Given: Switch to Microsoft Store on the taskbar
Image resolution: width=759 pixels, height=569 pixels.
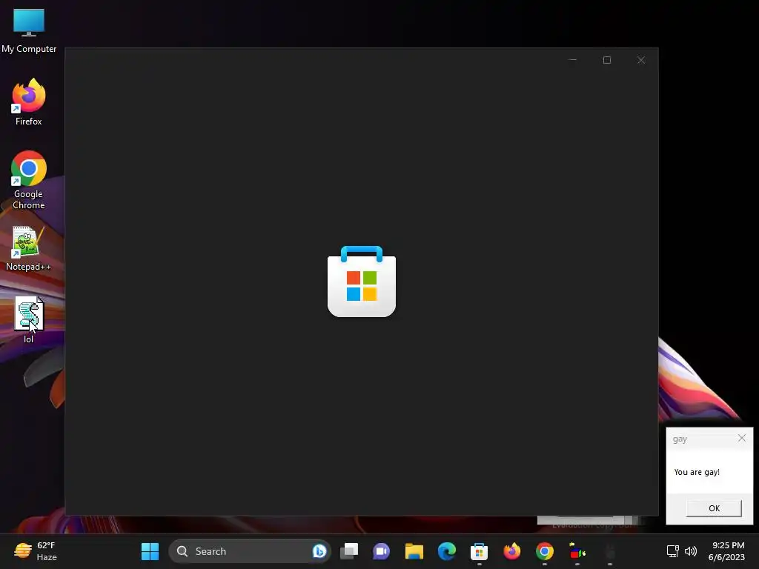Looking at the screenshot, I should (x=480, y=551).
